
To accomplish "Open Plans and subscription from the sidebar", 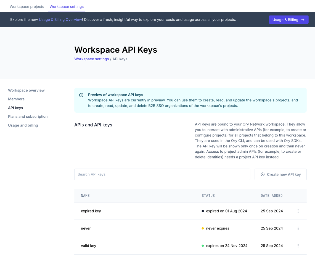I will point(28,117).
